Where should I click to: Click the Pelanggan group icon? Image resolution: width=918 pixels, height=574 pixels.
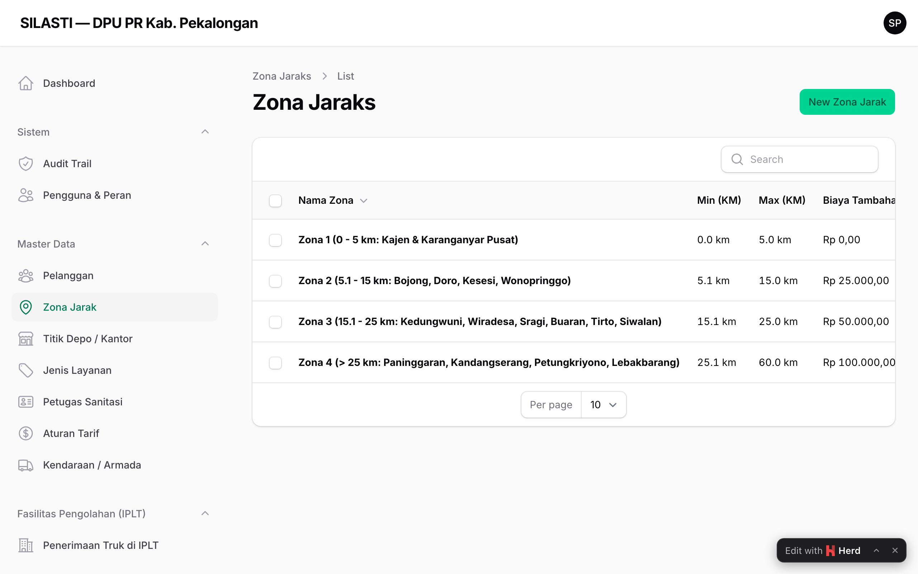coord(26,276)
